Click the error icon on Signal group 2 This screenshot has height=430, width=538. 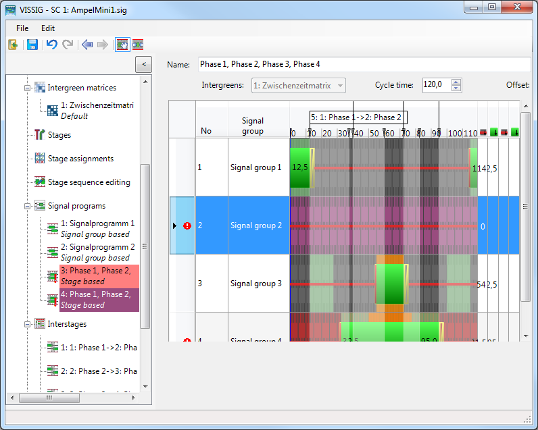point(187,226)
